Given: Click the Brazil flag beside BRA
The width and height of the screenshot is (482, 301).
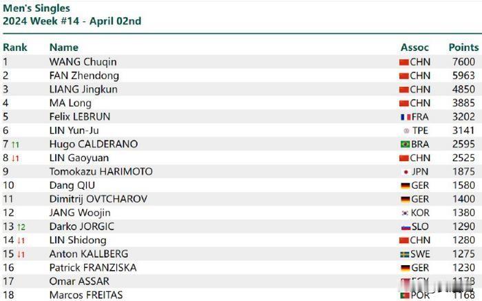Looking at the screenshot, I should pyautogui.click(x=405, y=144).
